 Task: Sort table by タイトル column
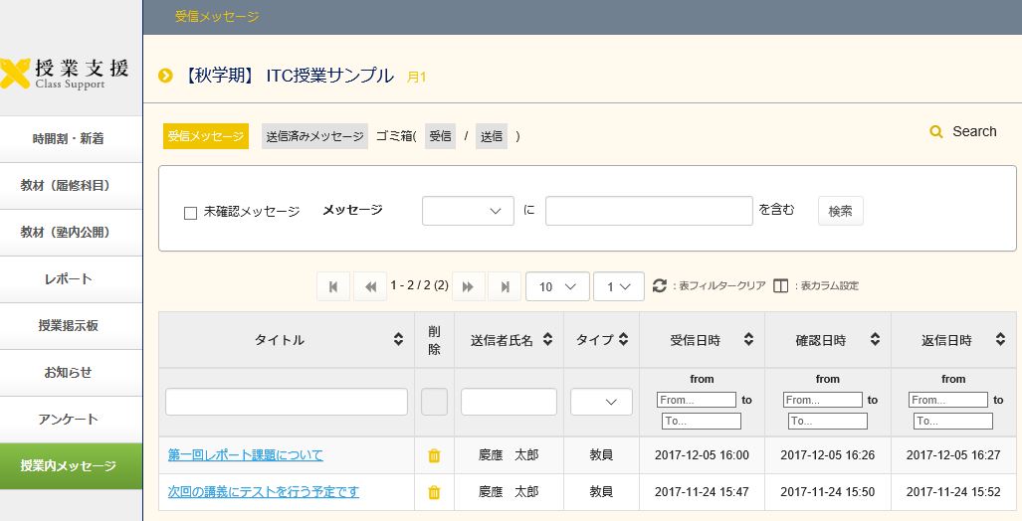click(398, 340)
